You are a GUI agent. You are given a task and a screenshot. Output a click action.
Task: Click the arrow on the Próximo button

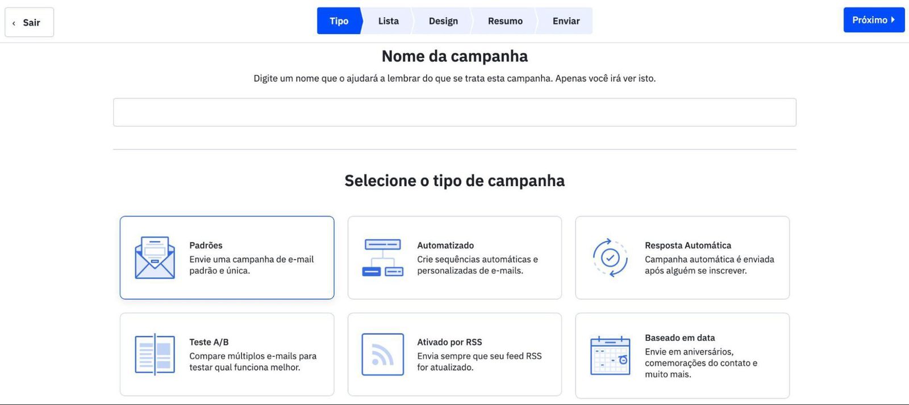[893, 20]
